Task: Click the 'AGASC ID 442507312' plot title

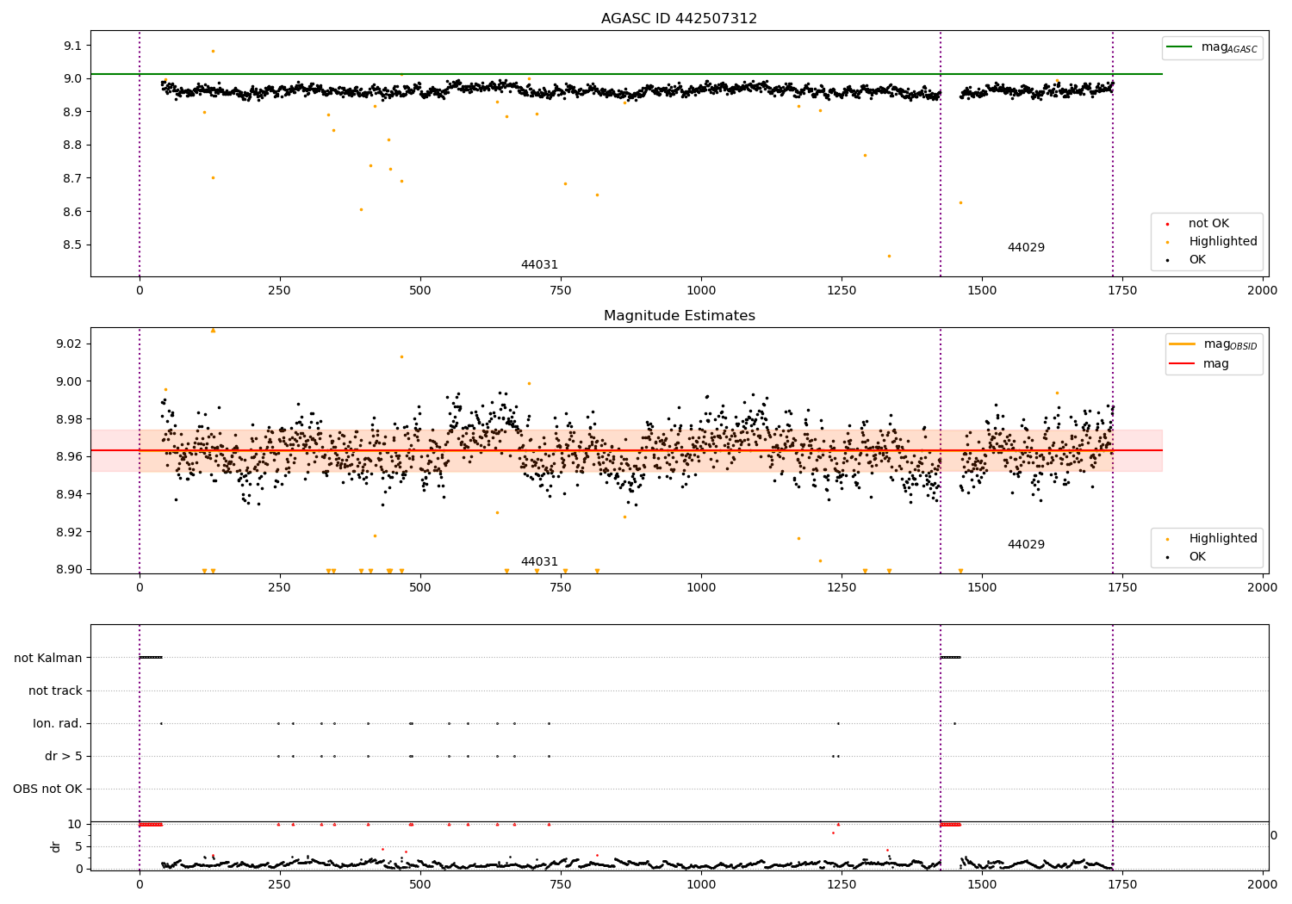Action: [679, 19]
